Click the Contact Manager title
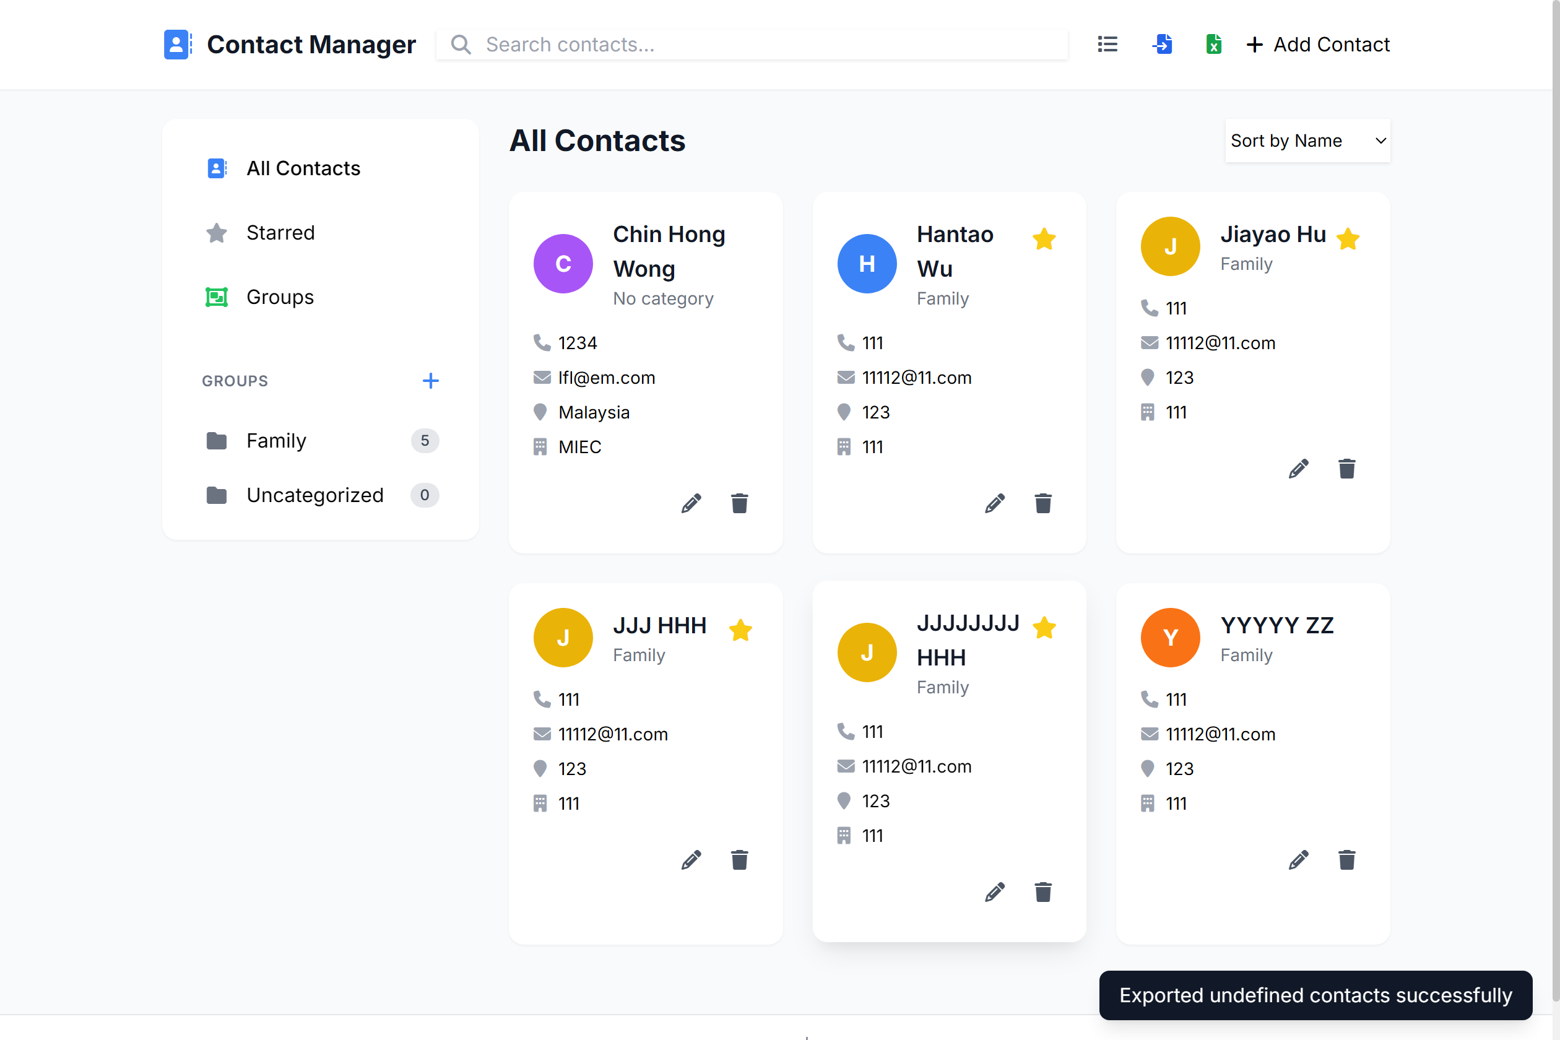Viewport: 1560px width, 1040px height. click(311, 45)
